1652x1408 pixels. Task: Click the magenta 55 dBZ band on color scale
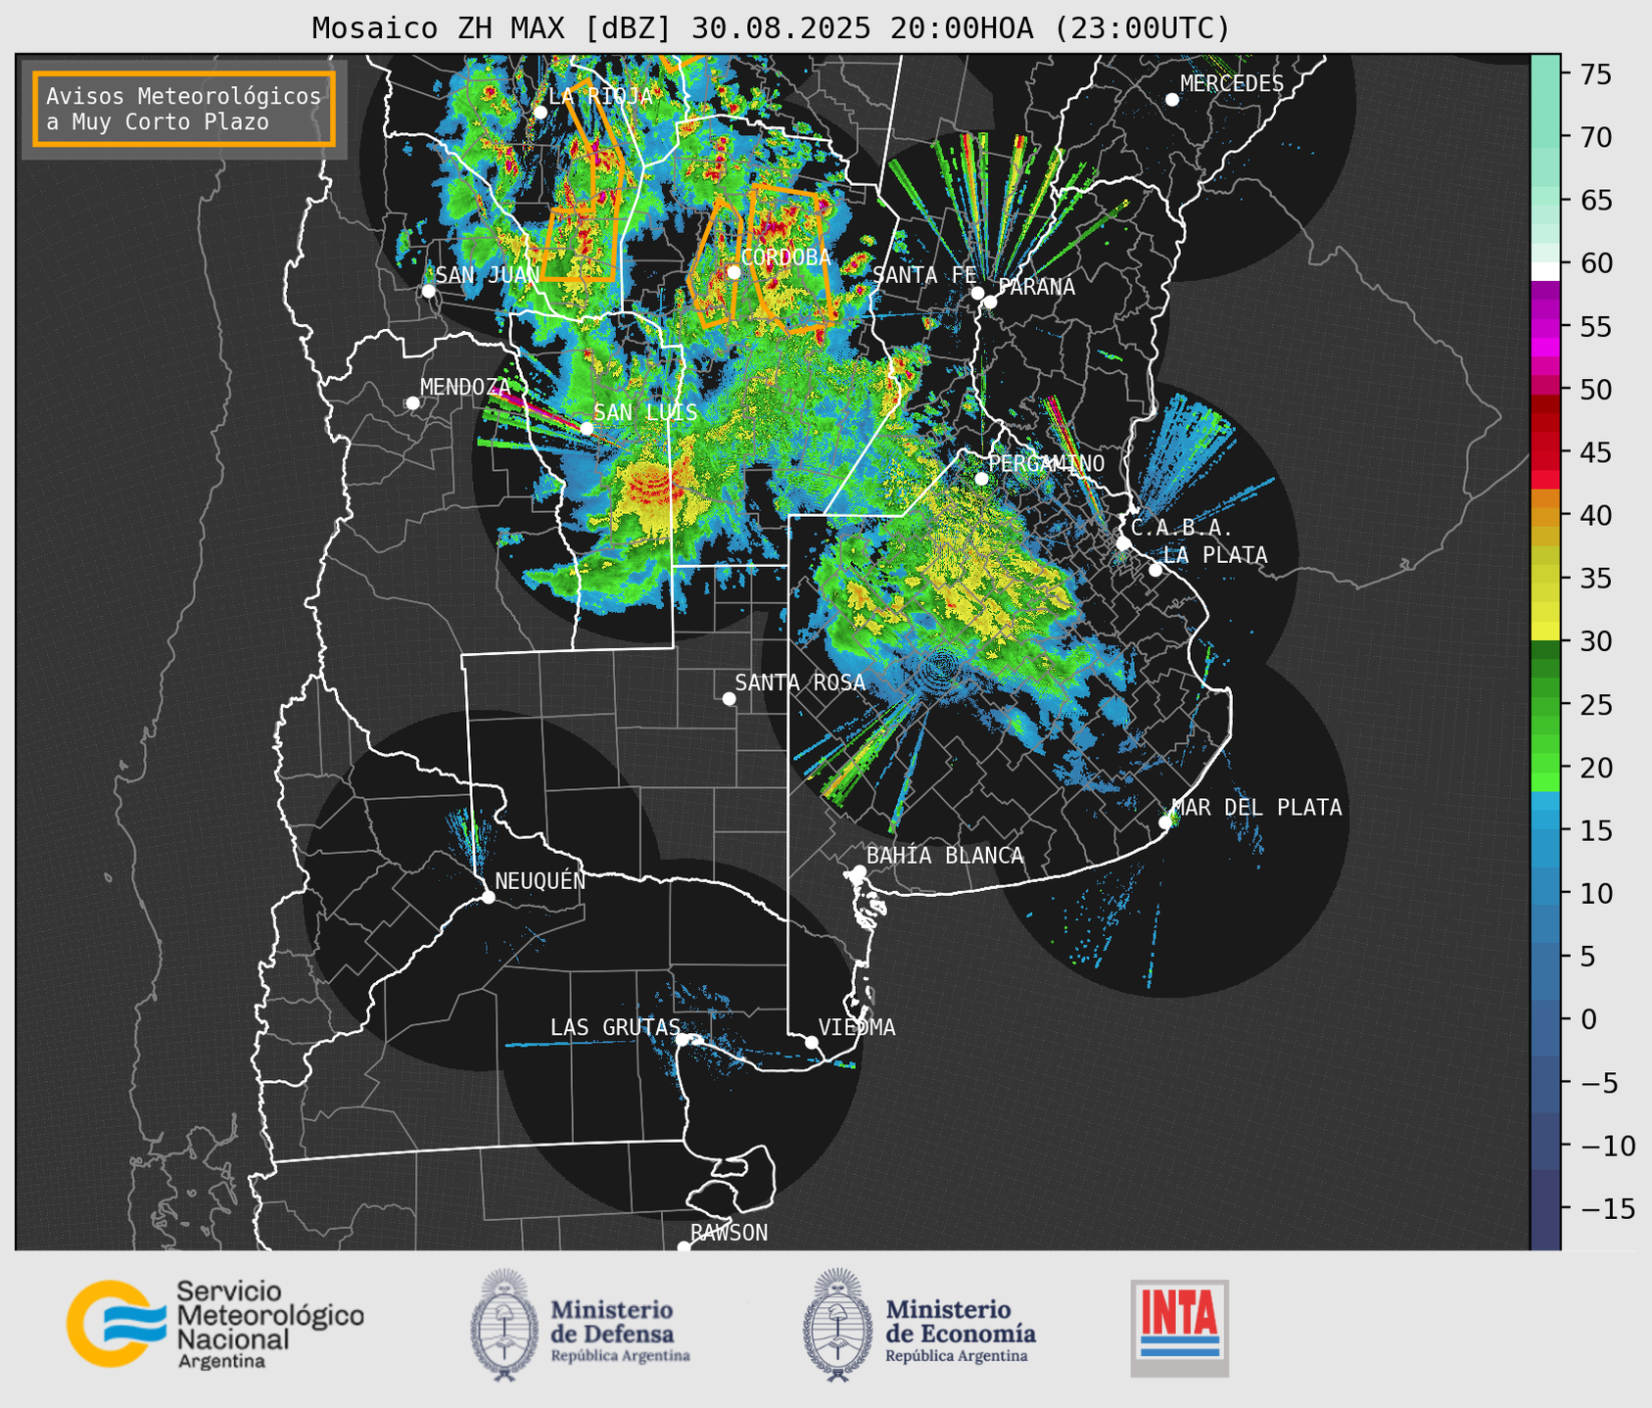point(1545,327)
